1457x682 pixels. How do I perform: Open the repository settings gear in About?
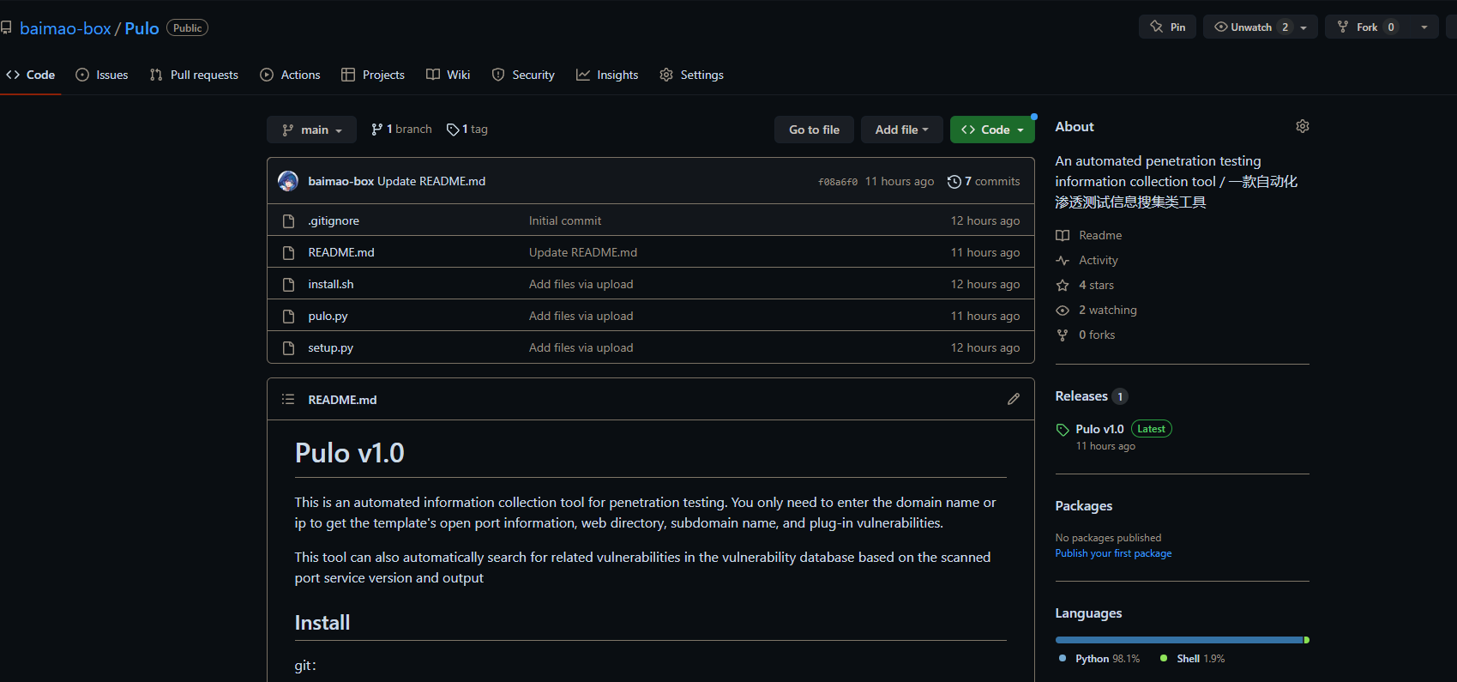[1302, 126]
